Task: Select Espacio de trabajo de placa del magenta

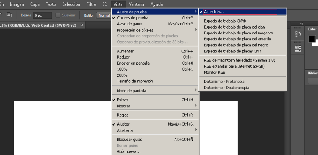Action: click(243, 33)
